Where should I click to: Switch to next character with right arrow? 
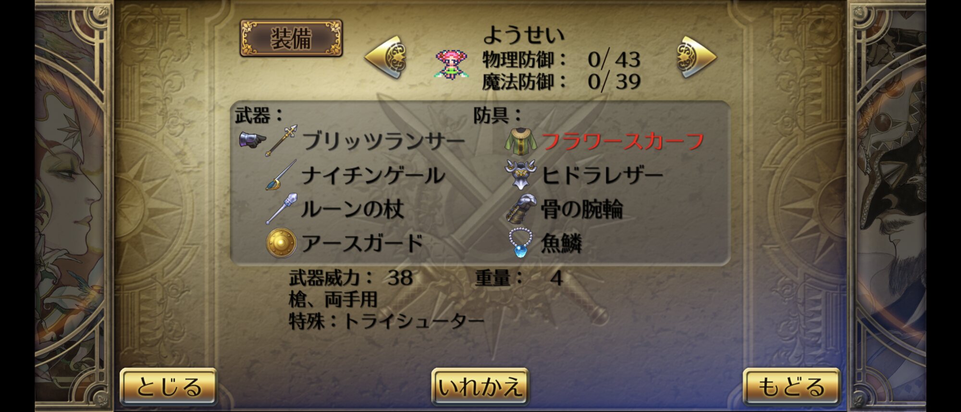coord(696,57)
